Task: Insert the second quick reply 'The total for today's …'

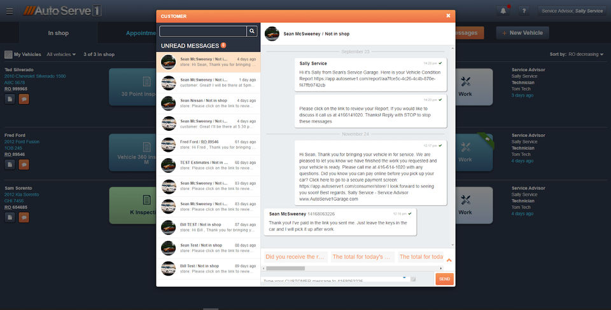Action: click(362, 257)
